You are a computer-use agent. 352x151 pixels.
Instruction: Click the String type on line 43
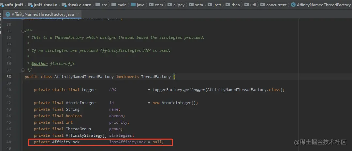pos(72,109)
